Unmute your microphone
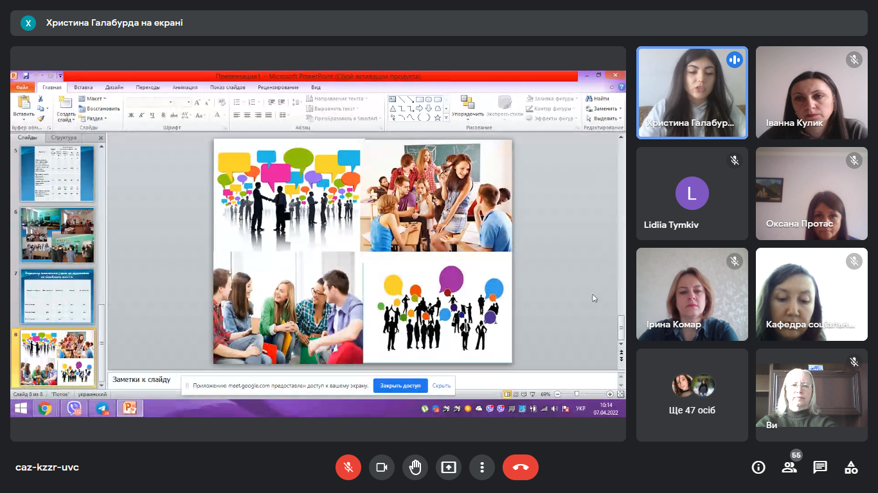 click(348, 467)
